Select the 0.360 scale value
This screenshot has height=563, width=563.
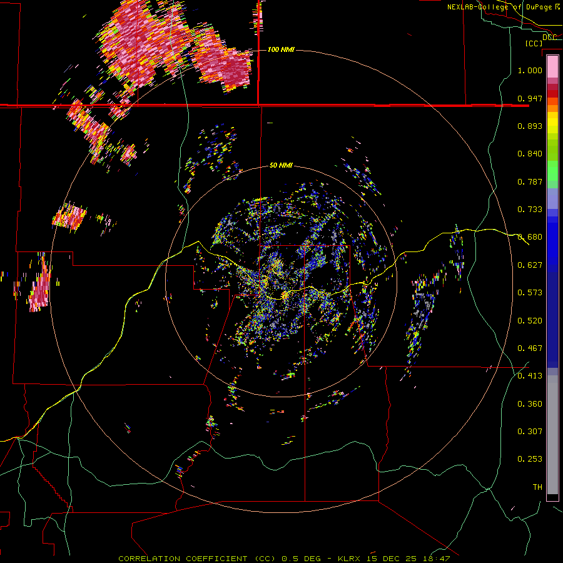click(x=530, y=404)
